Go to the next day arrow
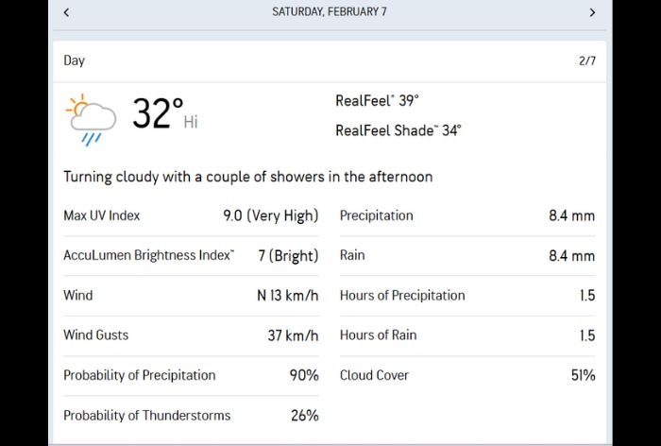Viewport: 661px width, 446px height. point(592,12)
